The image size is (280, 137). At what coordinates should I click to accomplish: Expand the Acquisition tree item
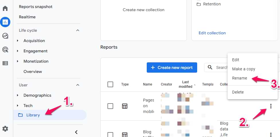pos(18,41)
